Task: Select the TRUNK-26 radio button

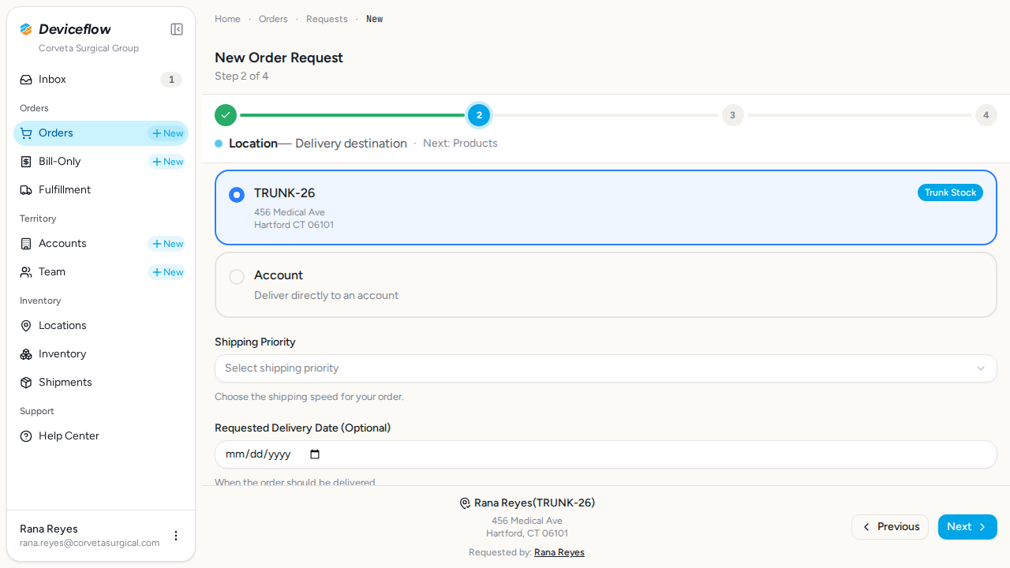Action: tap(237, 195)
